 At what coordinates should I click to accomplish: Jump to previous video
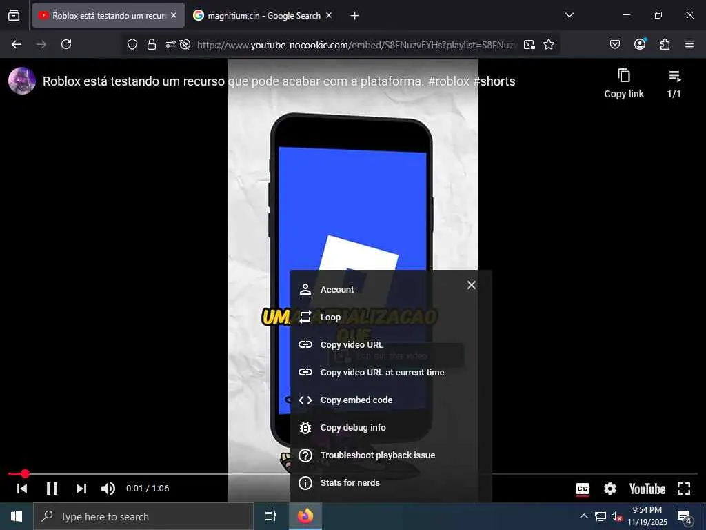(22, 489)
